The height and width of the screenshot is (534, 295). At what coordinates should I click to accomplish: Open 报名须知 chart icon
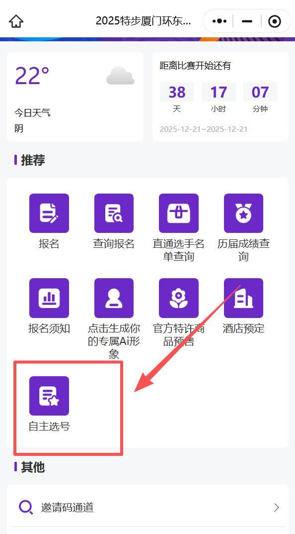[x=49, y=298]
